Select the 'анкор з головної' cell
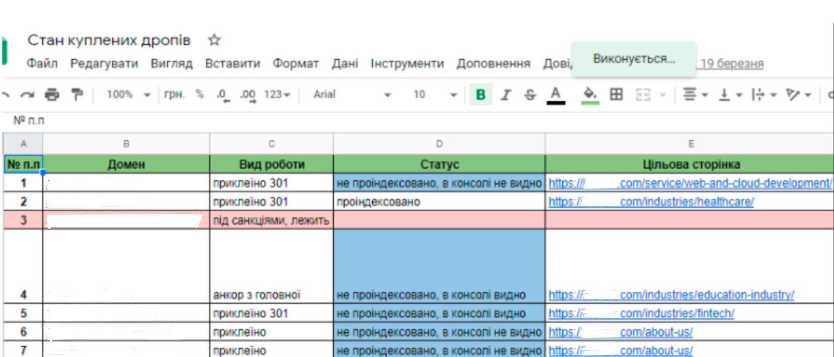The height and width of the screenshot is (357, 834). tap(271, 266)
